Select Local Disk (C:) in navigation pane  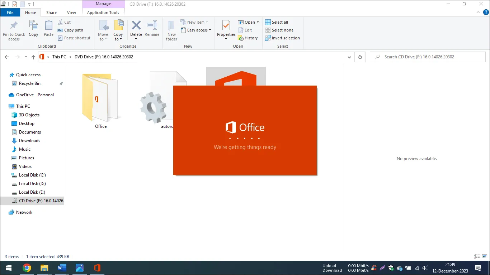tap(32, 175)
